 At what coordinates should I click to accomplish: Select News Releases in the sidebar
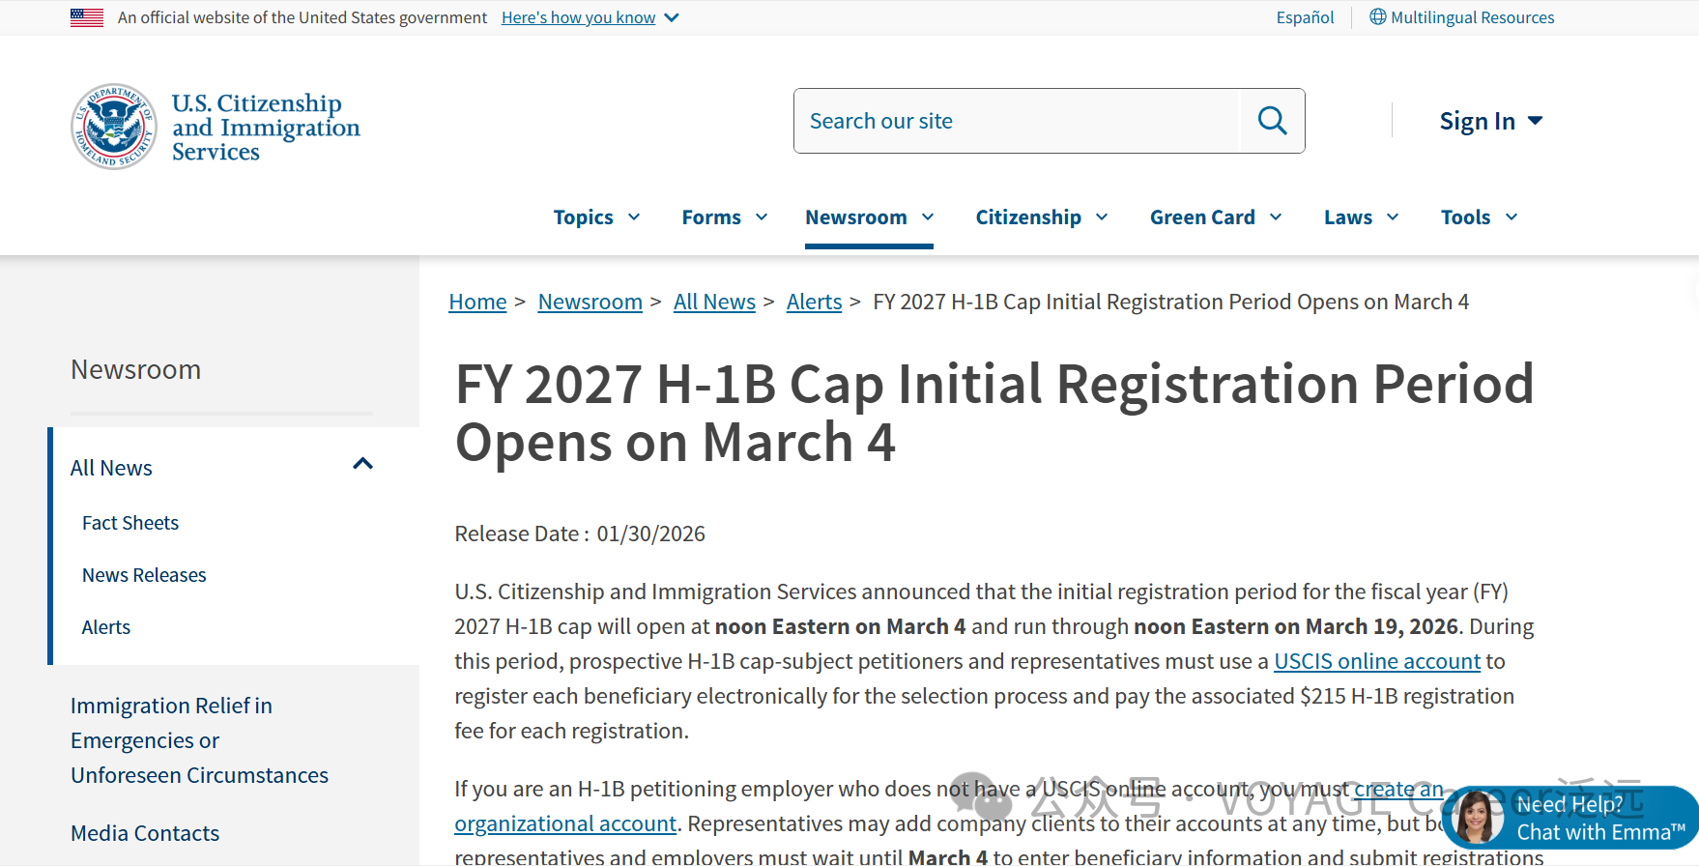pyautogui.click(x=144, y=575)
